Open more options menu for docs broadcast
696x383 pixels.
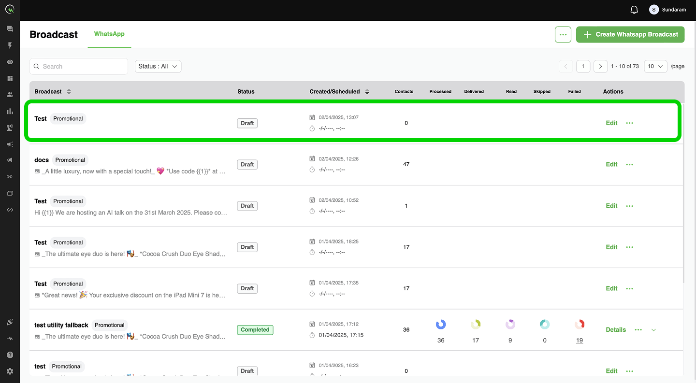coord(629,164)
